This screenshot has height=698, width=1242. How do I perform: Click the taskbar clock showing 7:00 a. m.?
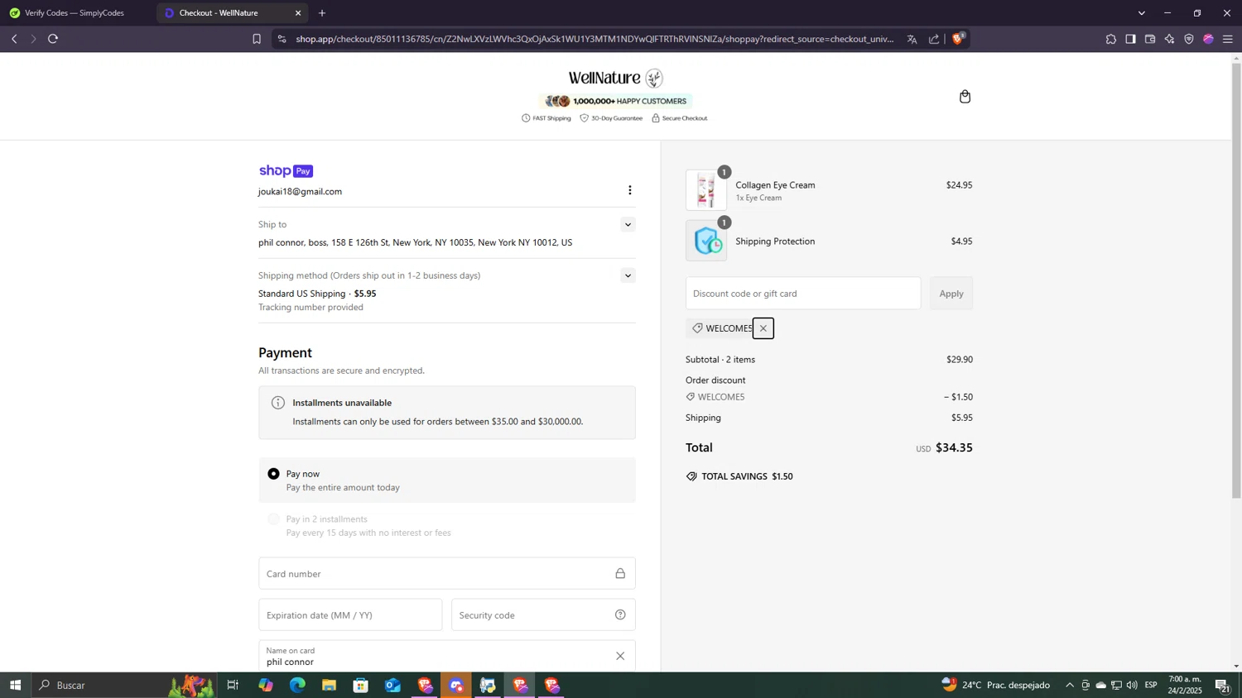1185,685
